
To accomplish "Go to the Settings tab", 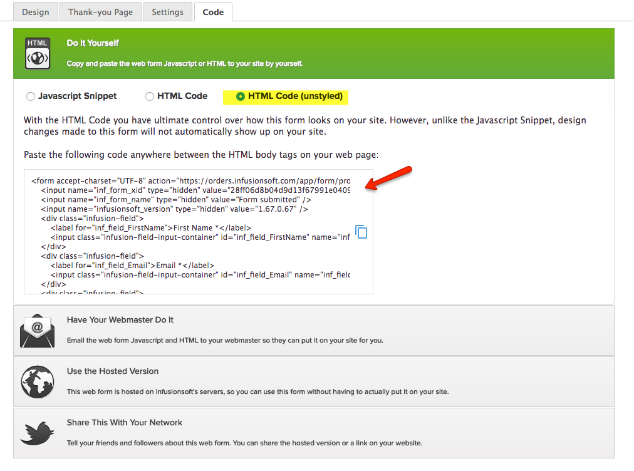I will pyautogui.click(x=167, y=12).
